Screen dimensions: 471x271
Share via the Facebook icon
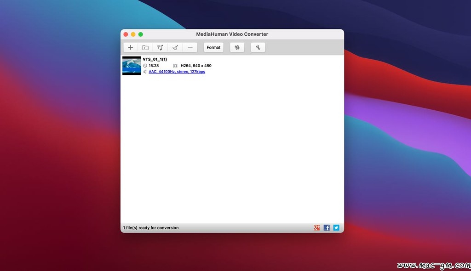[x=327, y=228]
